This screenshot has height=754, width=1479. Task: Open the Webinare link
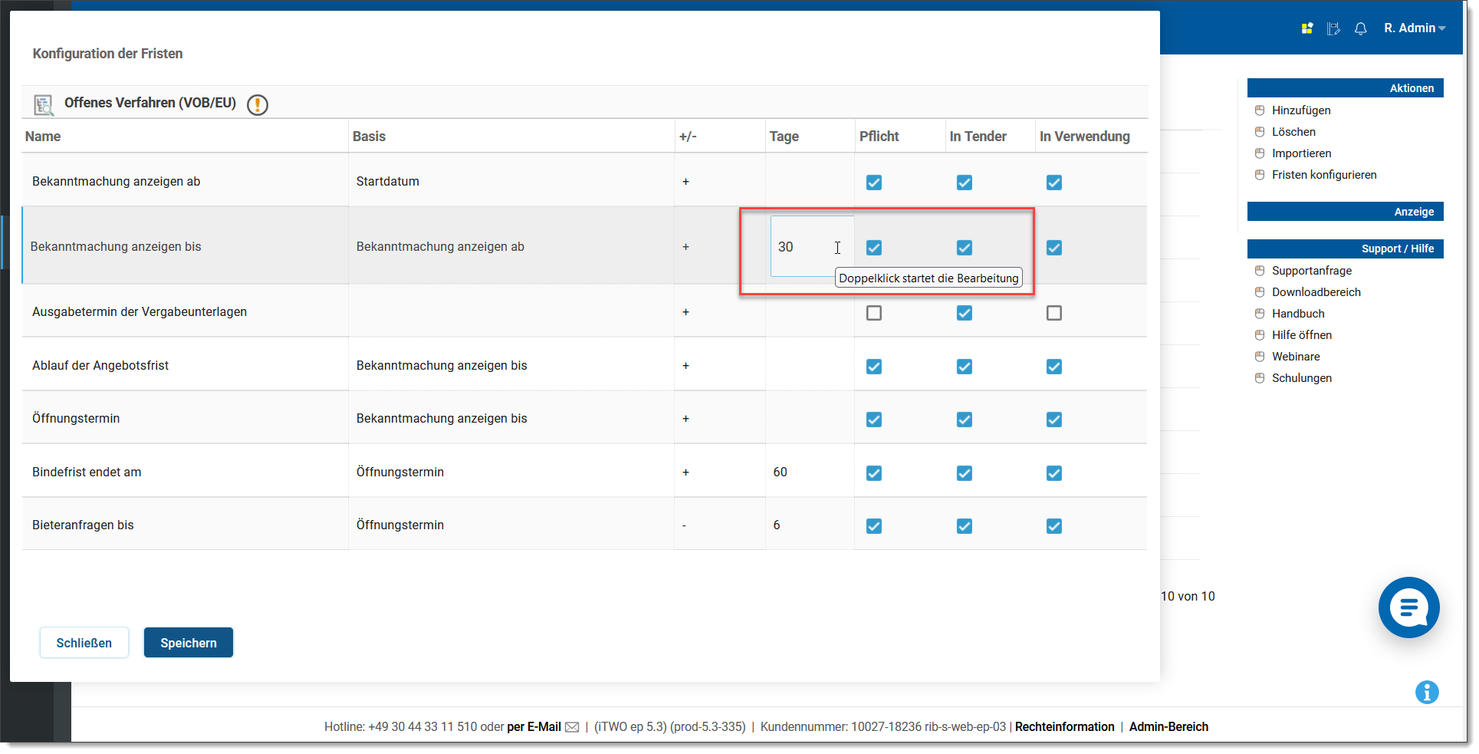(1296, 357)
